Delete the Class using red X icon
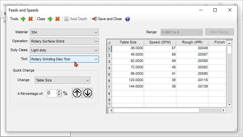The image size is (243, 137). (x=57, y=19)
